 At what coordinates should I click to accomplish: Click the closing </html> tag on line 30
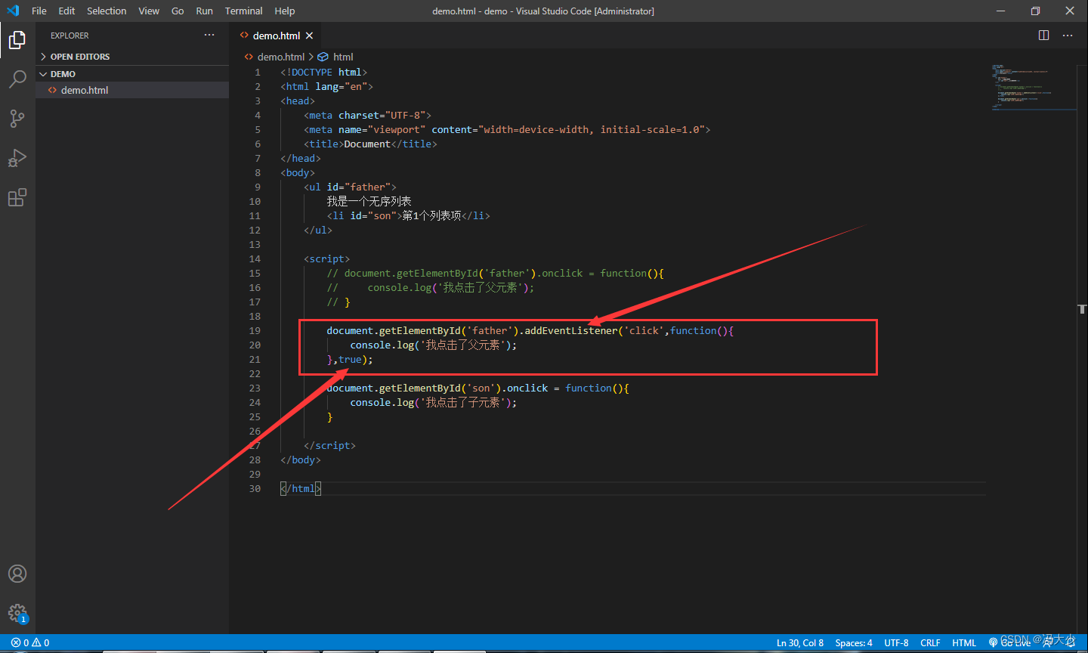(301, 488)
